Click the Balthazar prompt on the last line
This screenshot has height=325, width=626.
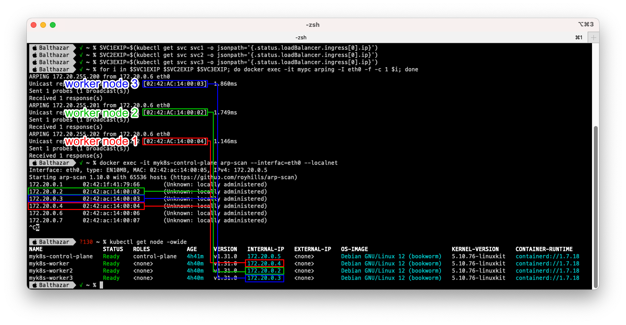pyautogui.click(x=53, y=285)
